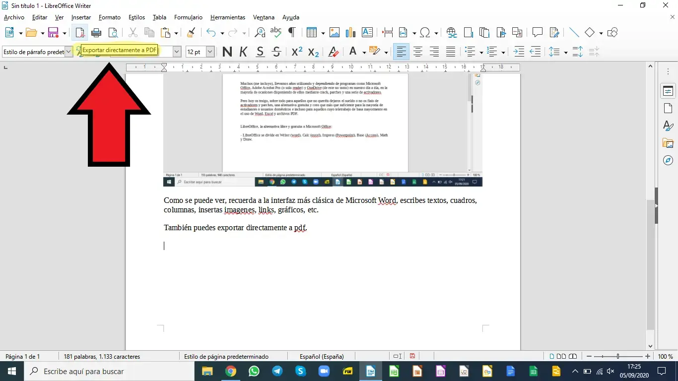Run the spelling check (abc) icon

click(275, 33)
